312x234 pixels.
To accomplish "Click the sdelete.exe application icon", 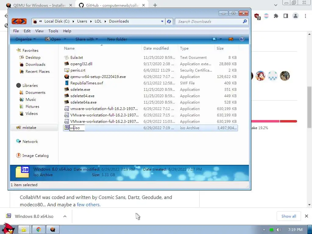I will 66,89.
